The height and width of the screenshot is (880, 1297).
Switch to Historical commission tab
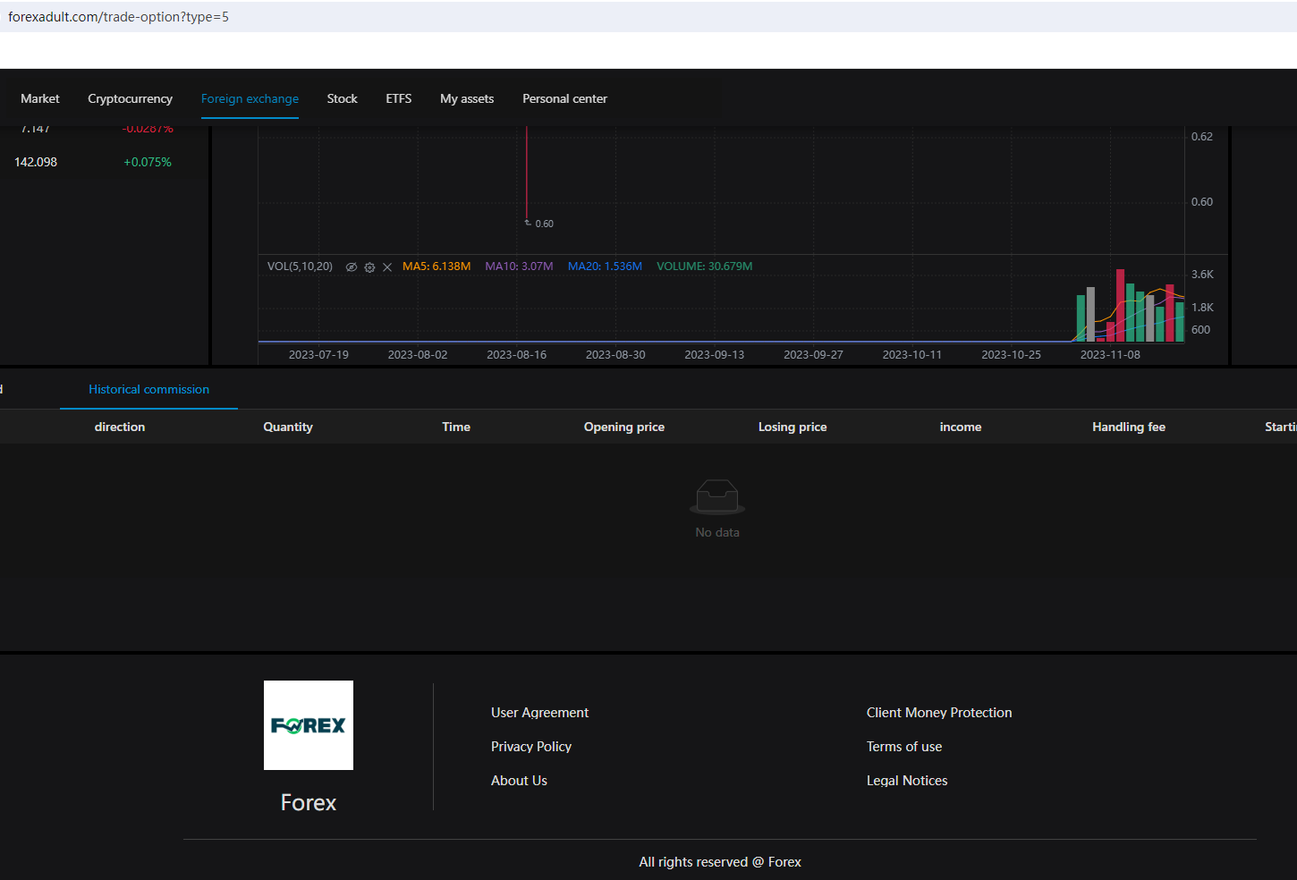point(148,389)
